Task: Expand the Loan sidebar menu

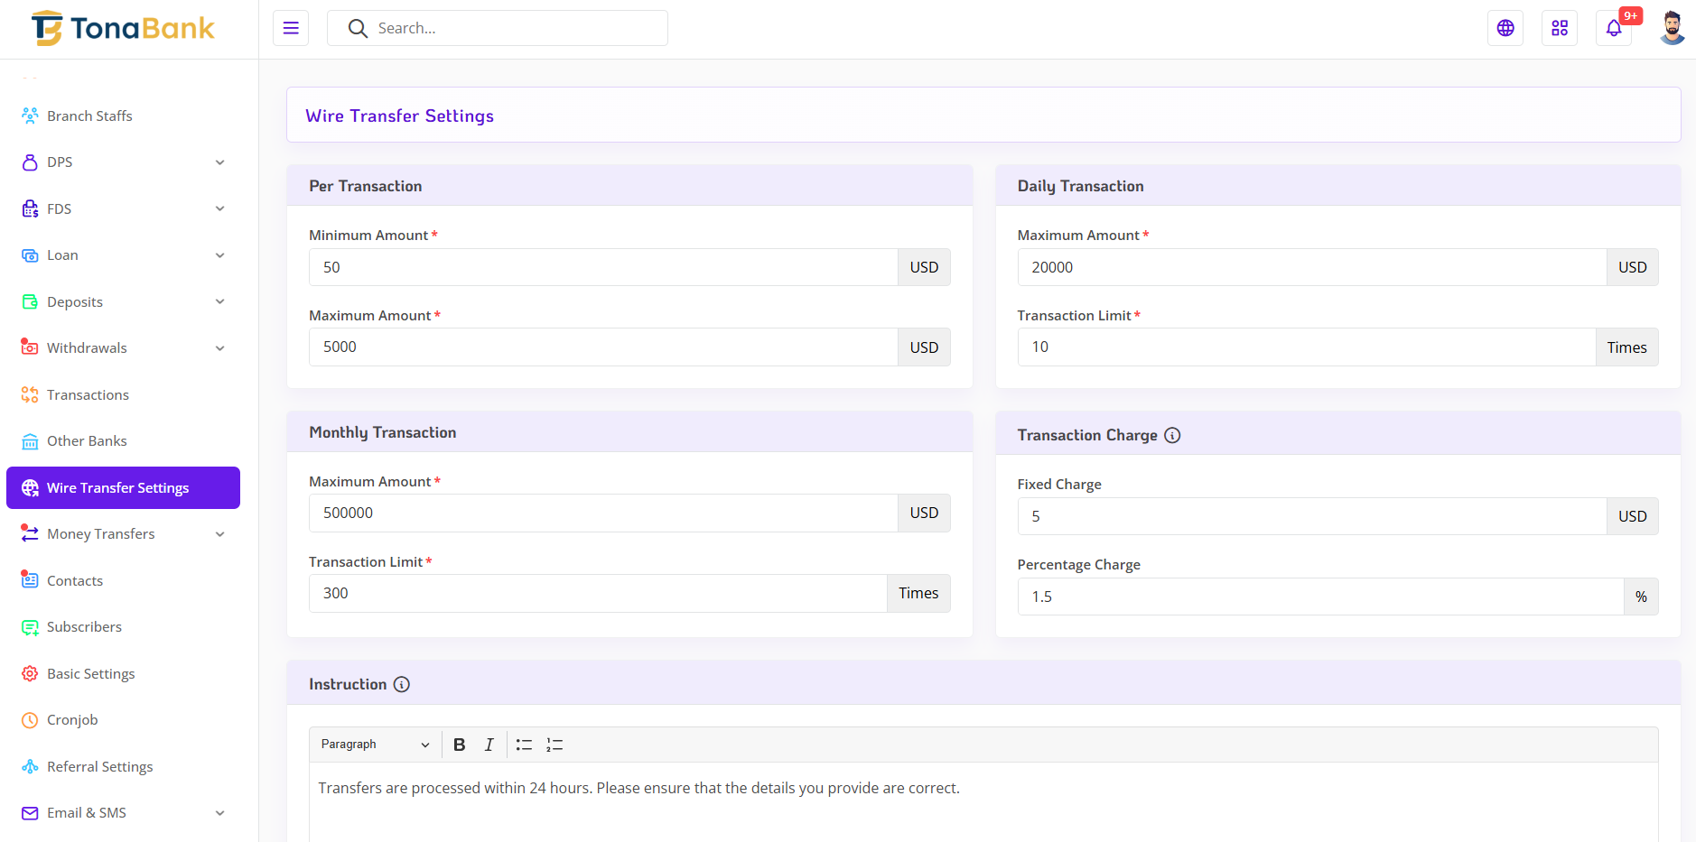Action: pyautogui.click(x=123, y=255)
